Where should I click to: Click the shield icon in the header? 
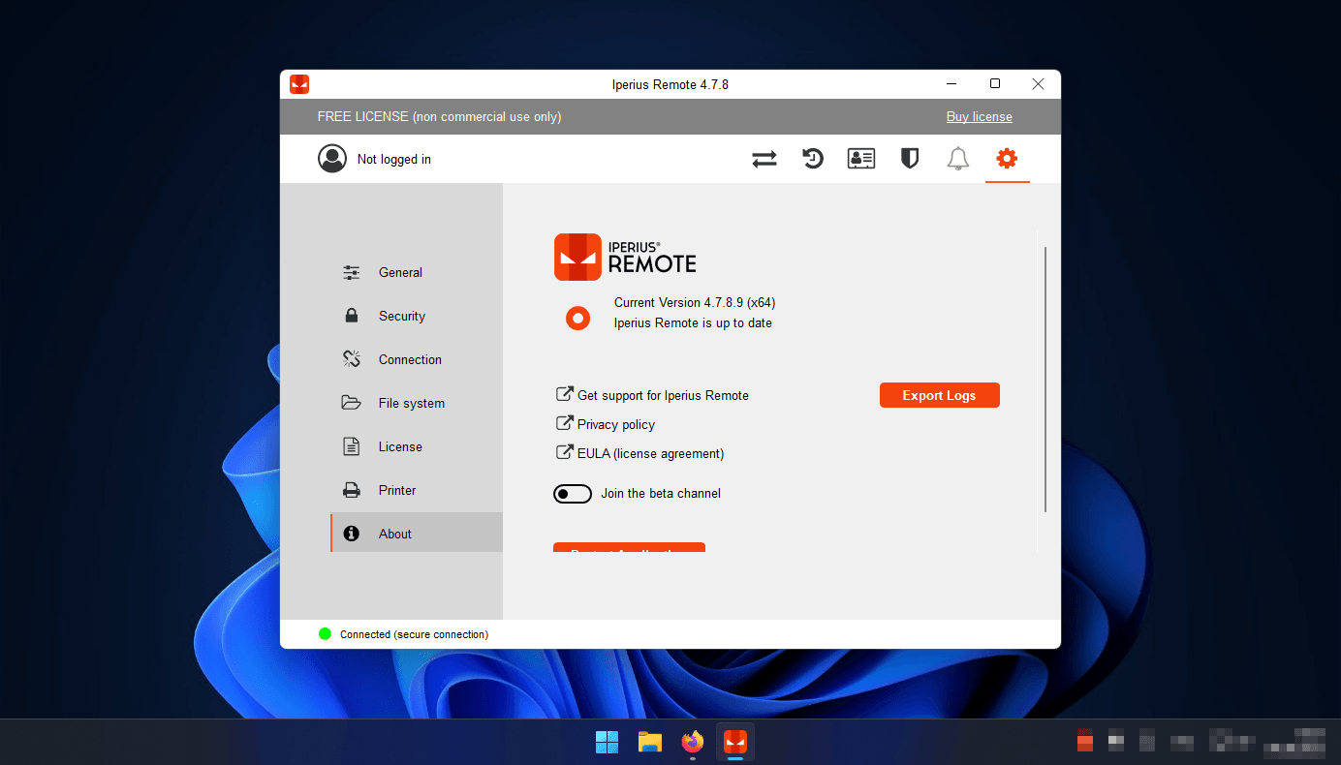[x=910, y=159]
